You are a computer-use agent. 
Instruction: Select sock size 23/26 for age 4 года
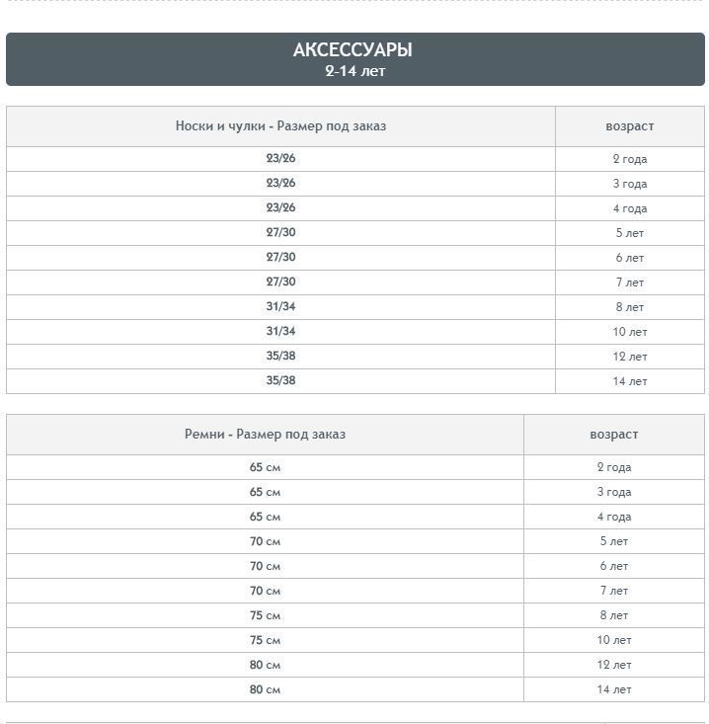pyautogui.click(x=280, y=207)
